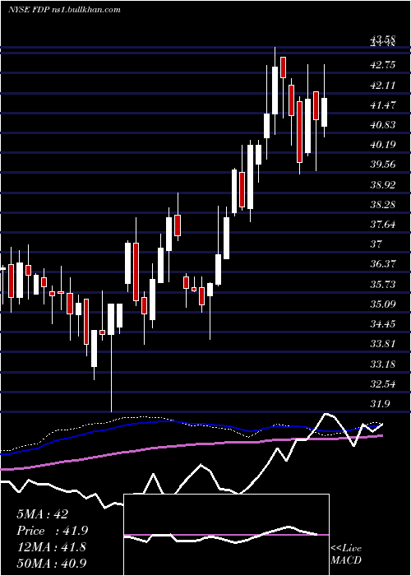411x576 pixels.
Task: Click the 34.45 price axis label
Action: click(x=383, y=324)
